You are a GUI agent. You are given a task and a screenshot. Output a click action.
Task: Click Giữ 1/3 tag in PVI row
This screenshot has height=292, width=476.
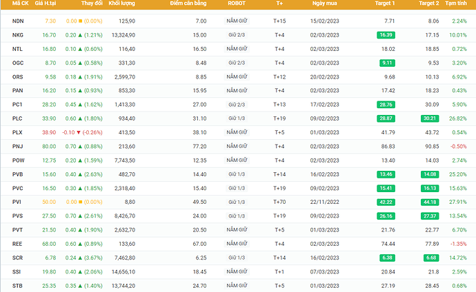coord(237,202)
